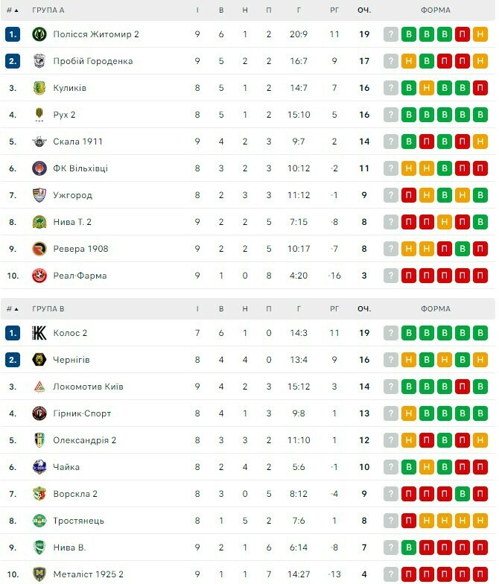Click the Скала 1911 club emblem

(x=39, y=142)
